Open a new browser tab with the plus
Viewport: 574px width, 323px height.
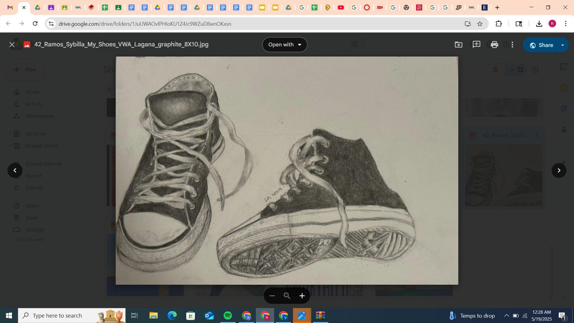point(497,7)
